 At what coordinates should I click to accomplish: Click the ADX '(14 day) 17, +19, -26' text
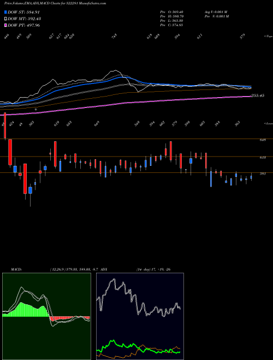153,269
